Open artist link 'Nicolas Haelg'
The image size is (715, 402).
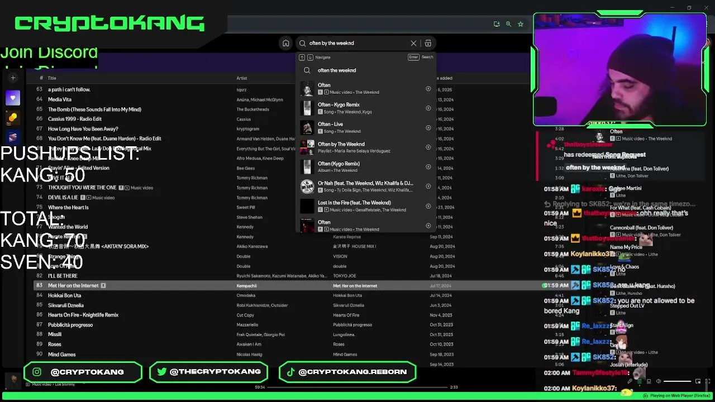[x=249, y=355]
